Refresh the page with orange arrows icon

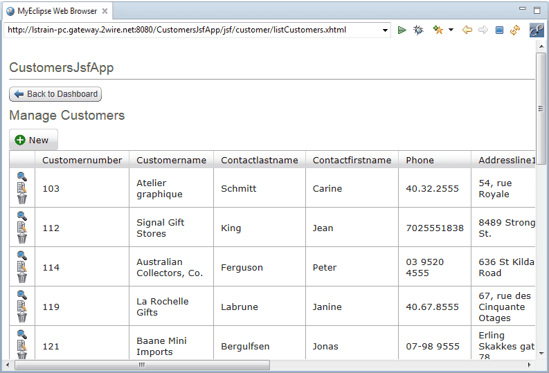[515, 30]
